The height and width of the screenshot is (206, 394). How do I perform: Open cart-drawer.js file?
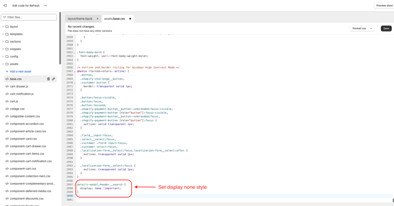[19, 86]
